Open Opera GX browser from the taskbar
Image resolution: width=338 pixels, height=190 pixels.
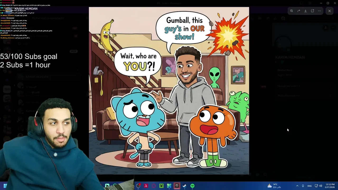click(x=154, y=186)
